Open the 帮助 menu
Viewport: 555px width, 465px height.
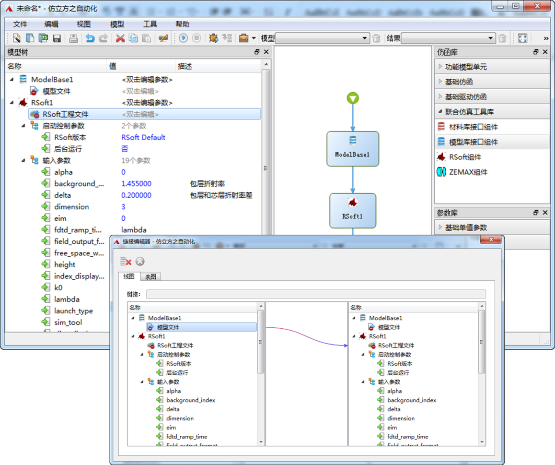point(182,24)
